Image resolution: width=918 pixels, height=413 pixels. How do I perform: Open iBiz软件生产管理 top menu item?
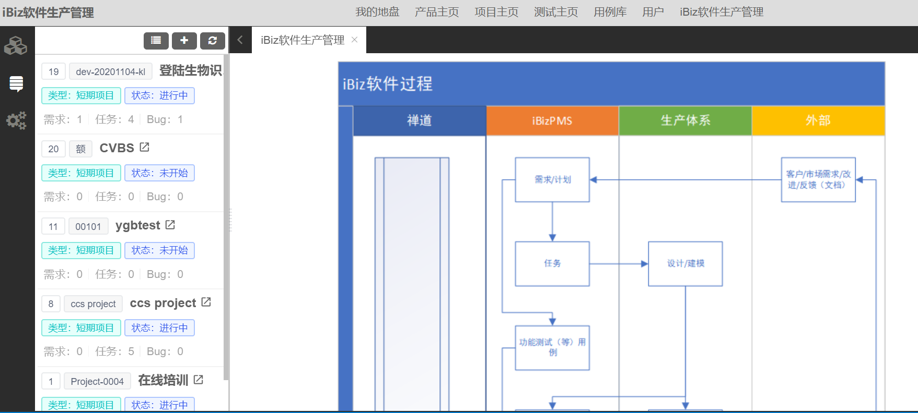[x=722, y=12]
